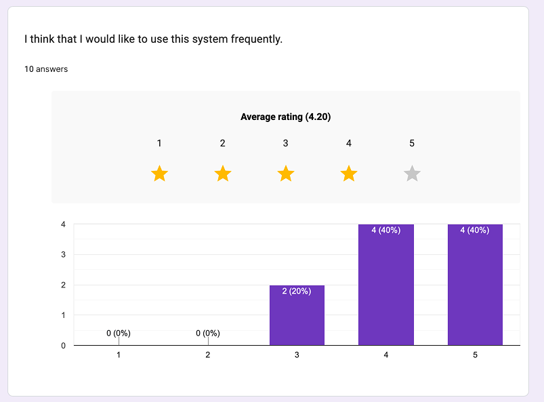Click the fourth gold star
Screen dimensions: 544x402
349,174
